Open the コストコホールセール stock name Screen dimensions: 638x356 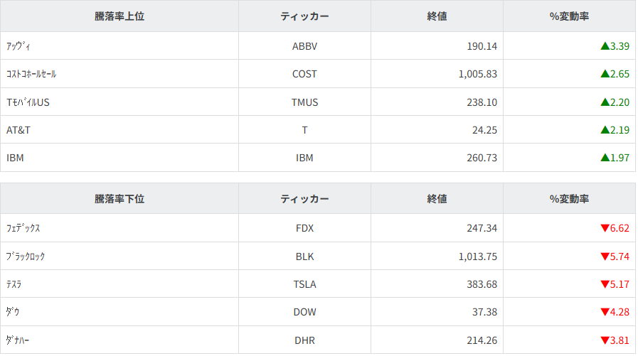[x=31, y=74]
